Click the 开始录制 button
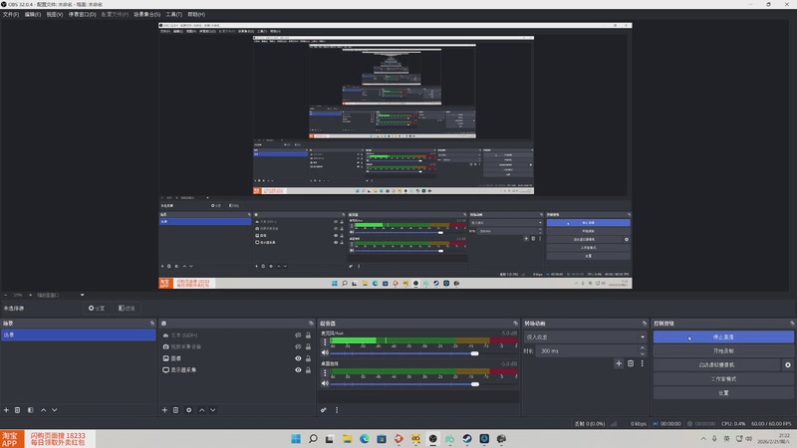797x448 pixels. [723, 351]
